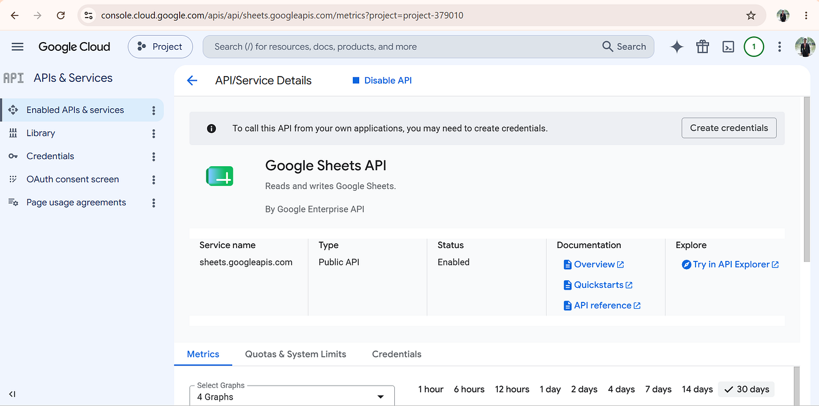Image resolution: width=819 pixels, height=406 pixels.
Task: Click the site info icon in the address bar
Action: coord(88,16)
